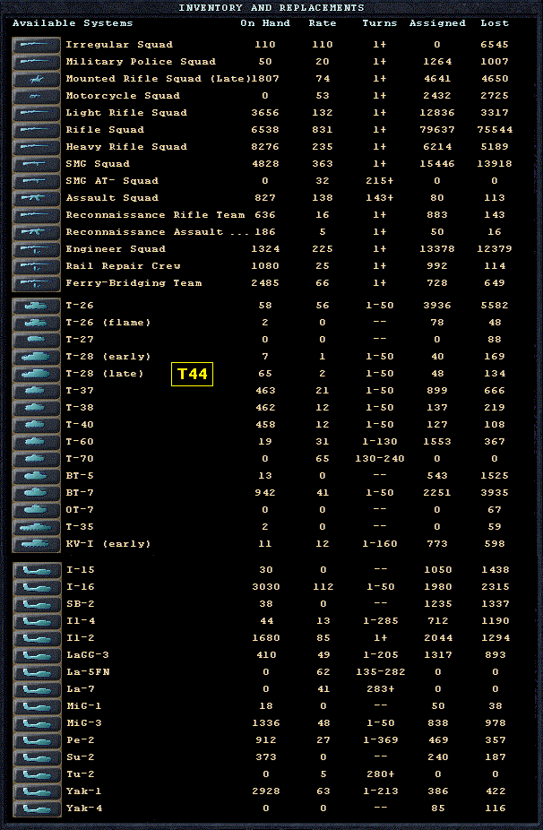
Task: Click the Assigned column header
Action: 437,23
